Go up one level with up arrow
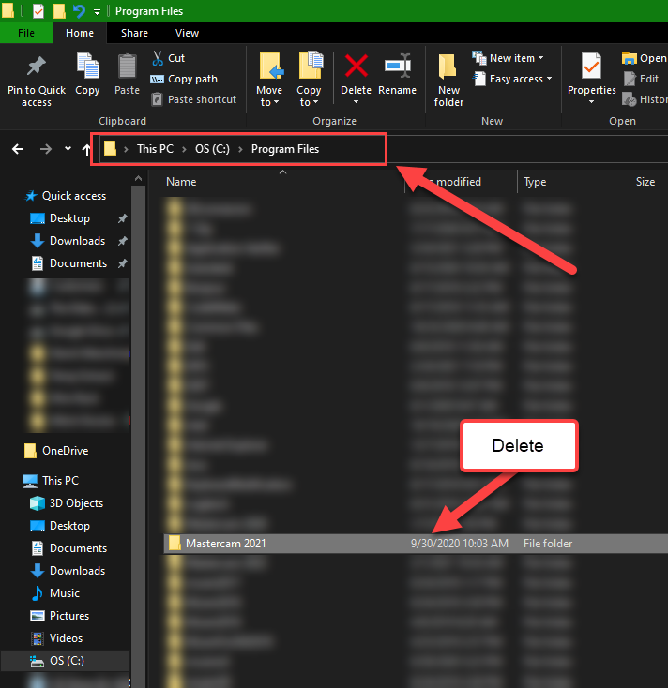The image size is (668, 688). pyautogui.click(x=86, y=150)
